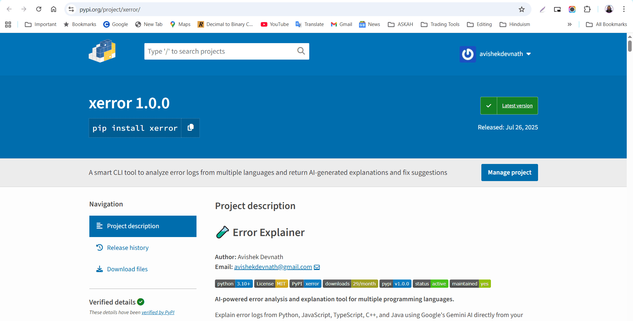The width and height of the screenshot is (633, 321).
Task: Click the avishekdevnath profile avatar icon
Action: [x=467, y=54]
